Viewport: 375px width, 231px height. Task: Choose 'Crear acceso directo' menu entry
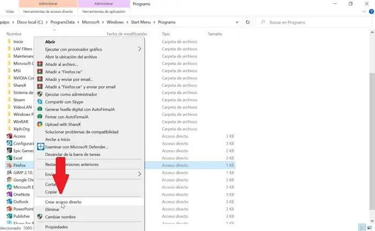[89, 202]
